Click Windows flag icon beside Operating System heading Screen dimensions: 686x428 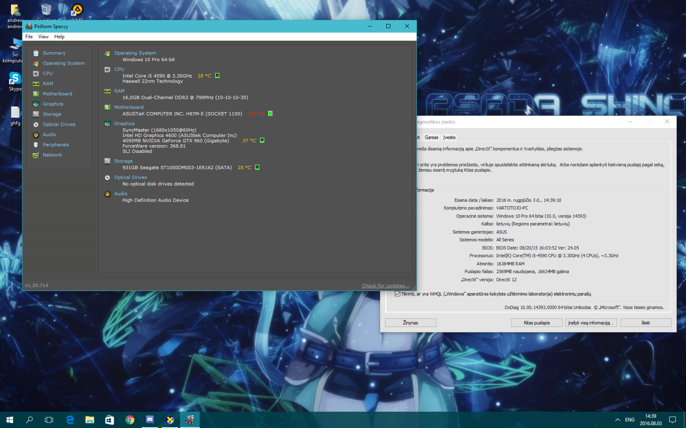point(107,53)
